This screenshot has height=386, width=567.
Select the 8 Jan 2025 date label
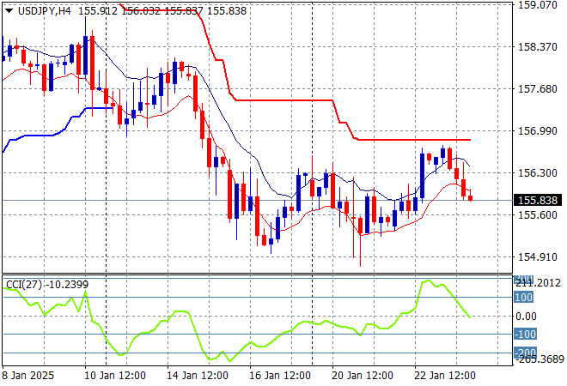click(30, 376)
